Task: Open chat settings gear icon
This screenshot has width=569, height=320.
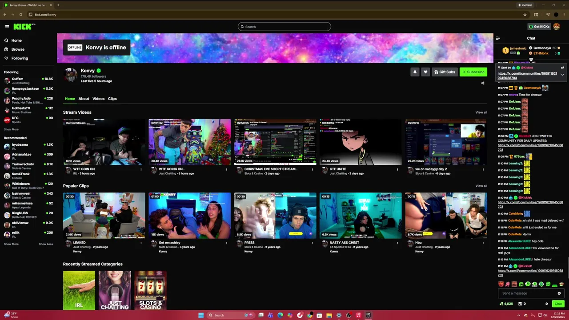Action: (x=547, y=304)
